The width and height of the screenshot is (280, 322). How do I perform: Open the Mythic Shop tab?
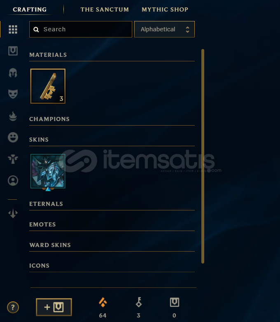coord(165,9)
